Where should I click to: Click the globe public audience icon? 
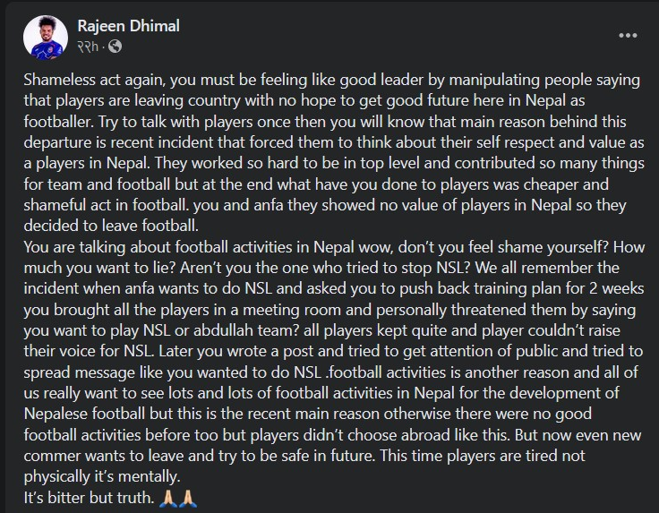coord(116,46)
